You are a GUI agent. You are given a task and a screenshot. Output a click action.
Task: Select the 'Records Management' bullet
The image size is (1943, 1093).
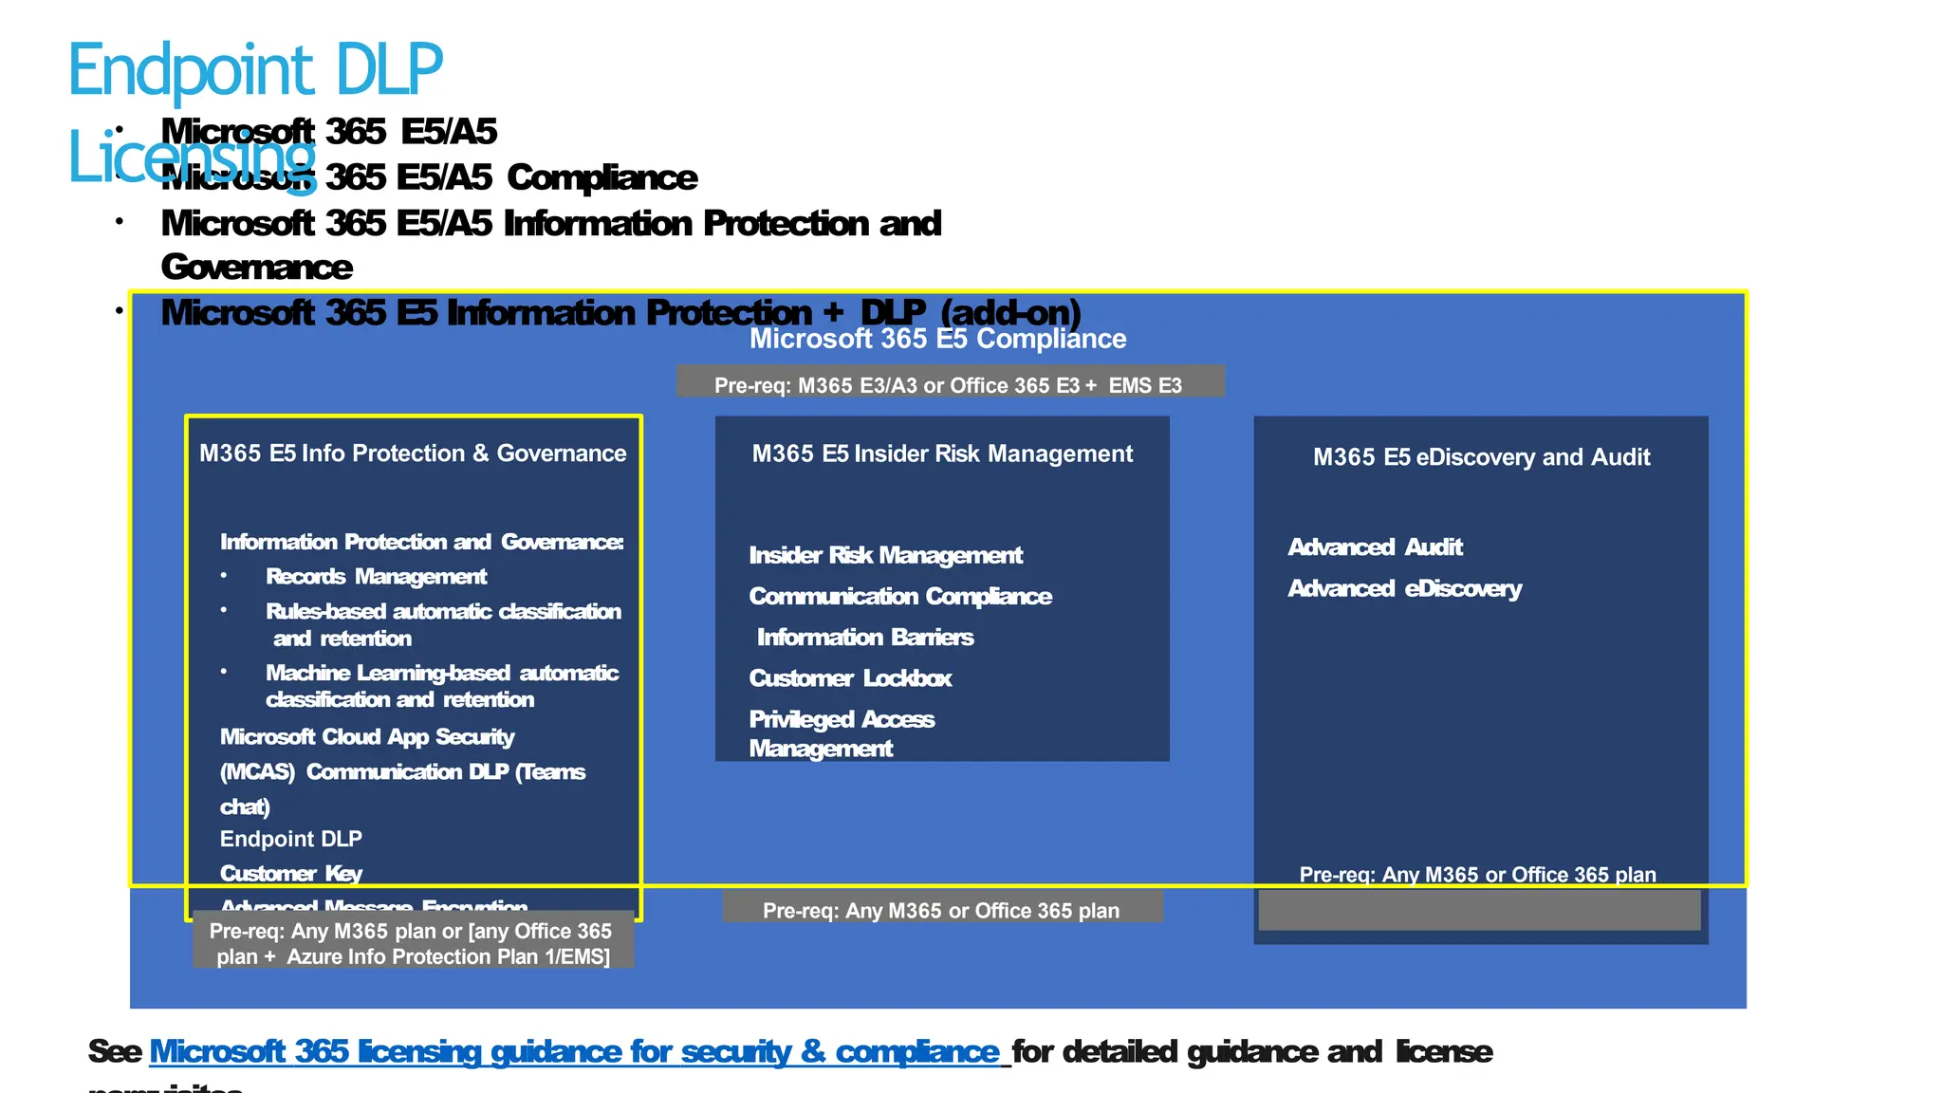[376, 577]
